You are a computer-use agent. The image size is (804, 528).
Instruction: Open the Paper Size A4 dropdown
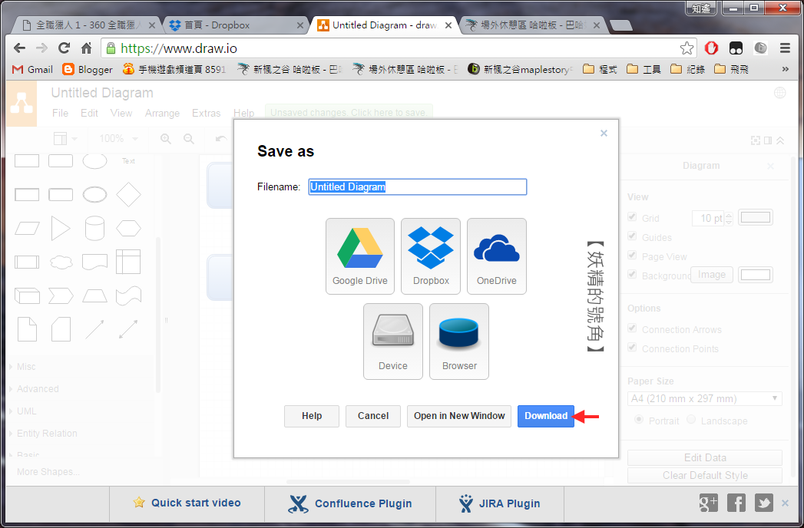point(704,398)
